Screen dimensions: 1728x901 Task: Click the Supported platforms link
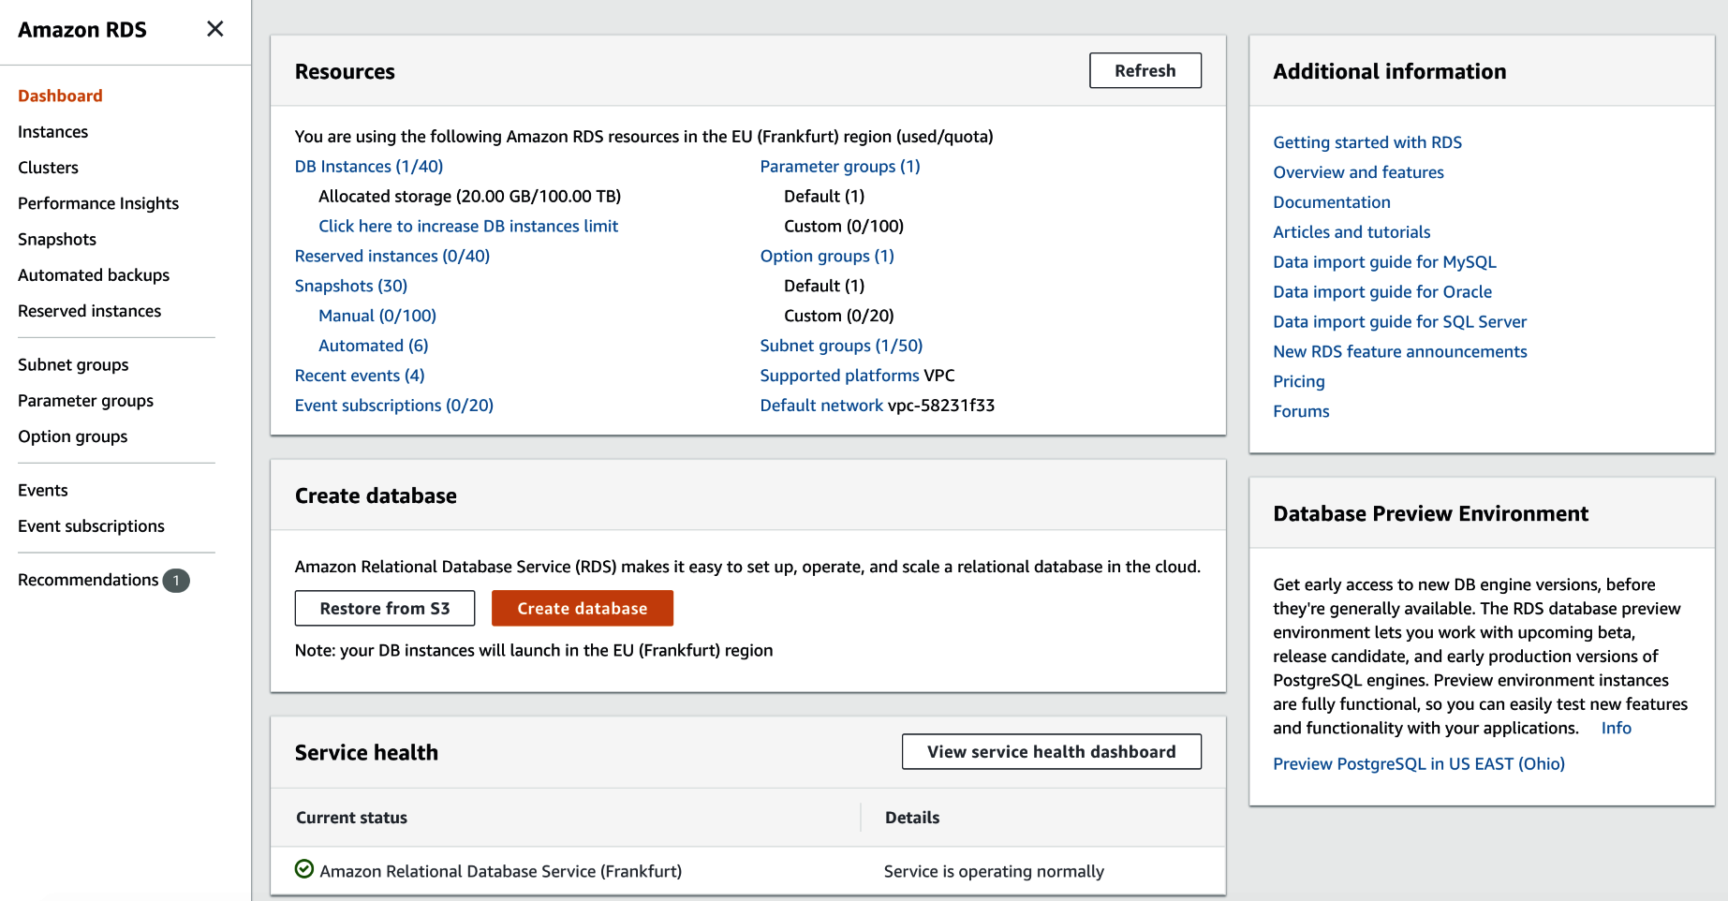839,376
